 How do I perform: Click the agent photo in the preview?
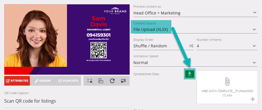pos(36,35)
